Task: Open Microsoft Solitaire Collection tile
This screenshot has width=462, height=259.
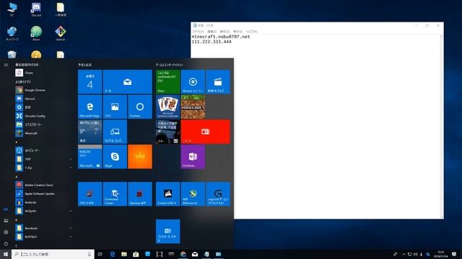Action: (x=168, y=107)
